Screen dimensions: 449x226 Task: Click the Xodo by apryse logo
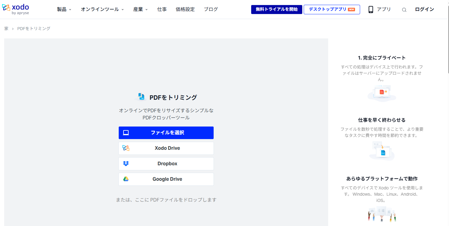pos(16,10)
